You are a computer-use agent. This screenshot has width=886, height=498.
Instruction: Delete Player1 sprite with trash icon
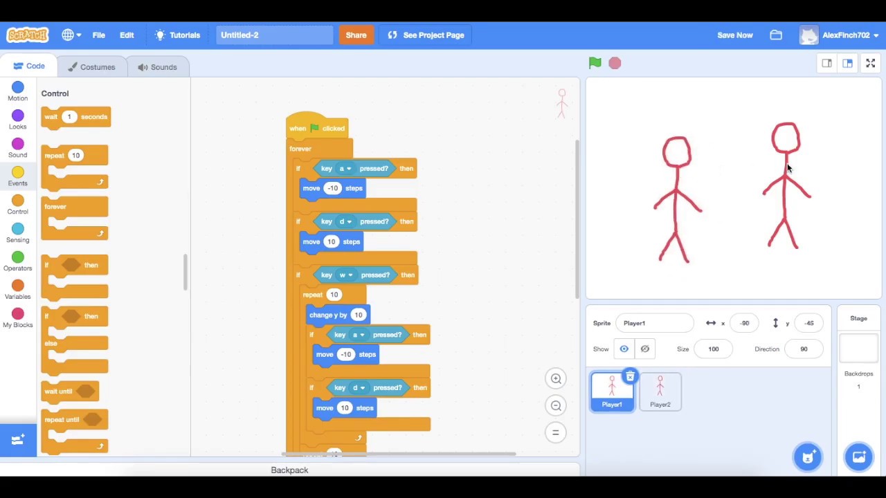pyautogui.click(x=630, y=377)
